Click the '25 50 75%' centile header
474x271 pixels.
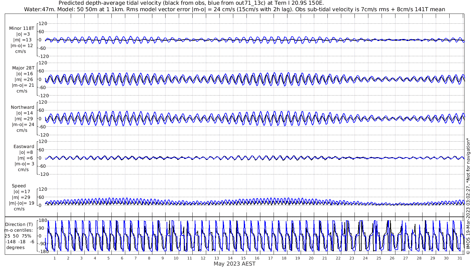pos(18,236)
